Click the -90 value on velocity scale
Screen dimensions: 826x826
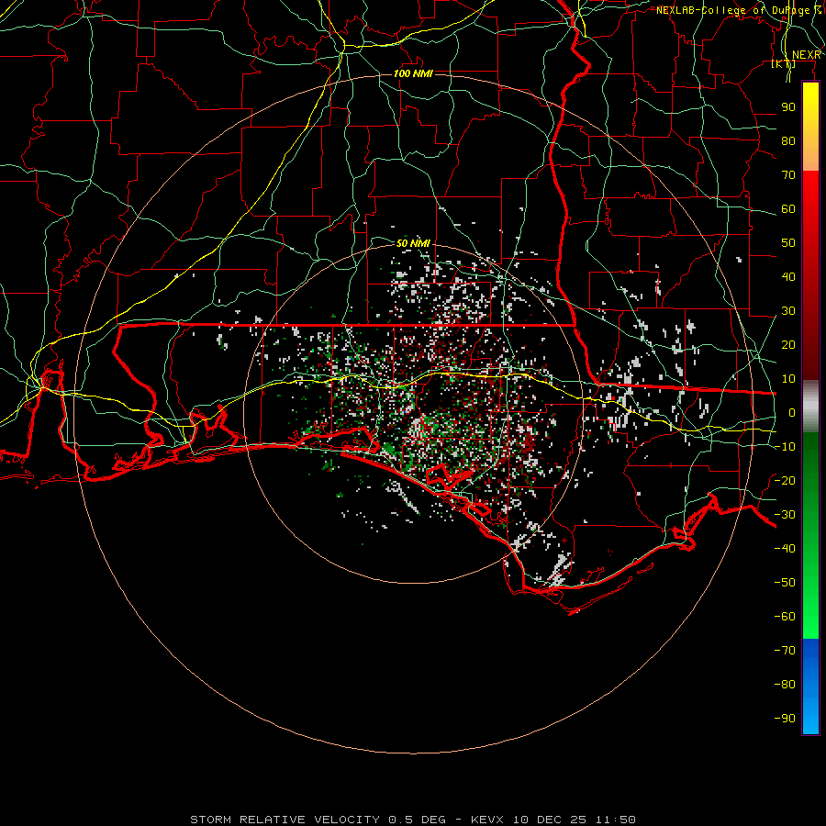pyautogui.click(x=785, y=719)
